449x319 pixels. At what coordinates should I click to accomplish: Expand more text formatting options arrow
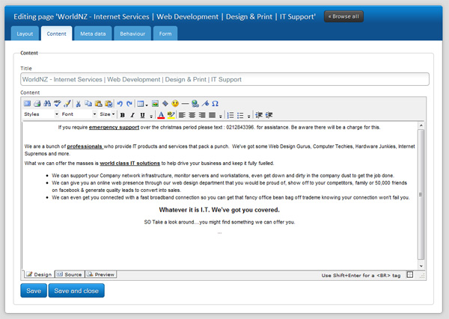pyautogui.click(x=151, y=116)
